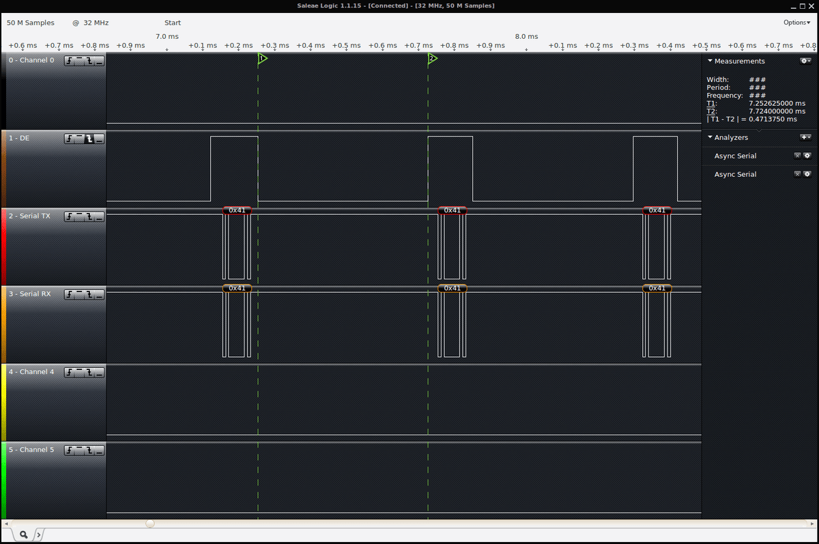
Task: Click the timing marker 1 flag
Action: pyautogui.click(x=262, y=59)
